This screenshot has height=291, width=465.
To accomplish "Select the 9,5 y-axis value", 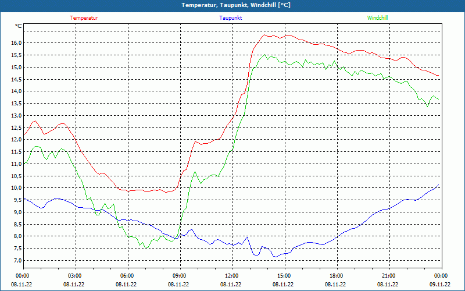I will 17,200.
